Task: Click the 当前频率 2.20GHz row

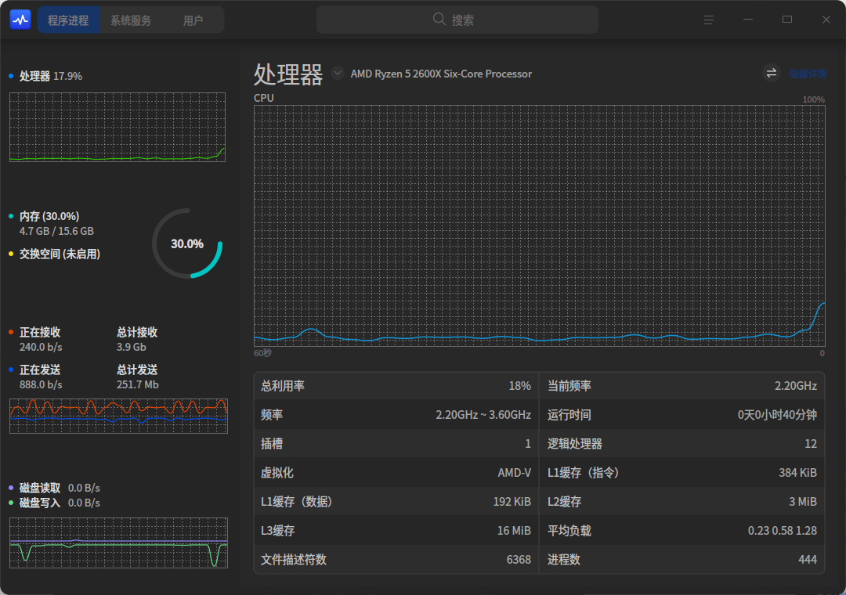Action: pos(682,386)
